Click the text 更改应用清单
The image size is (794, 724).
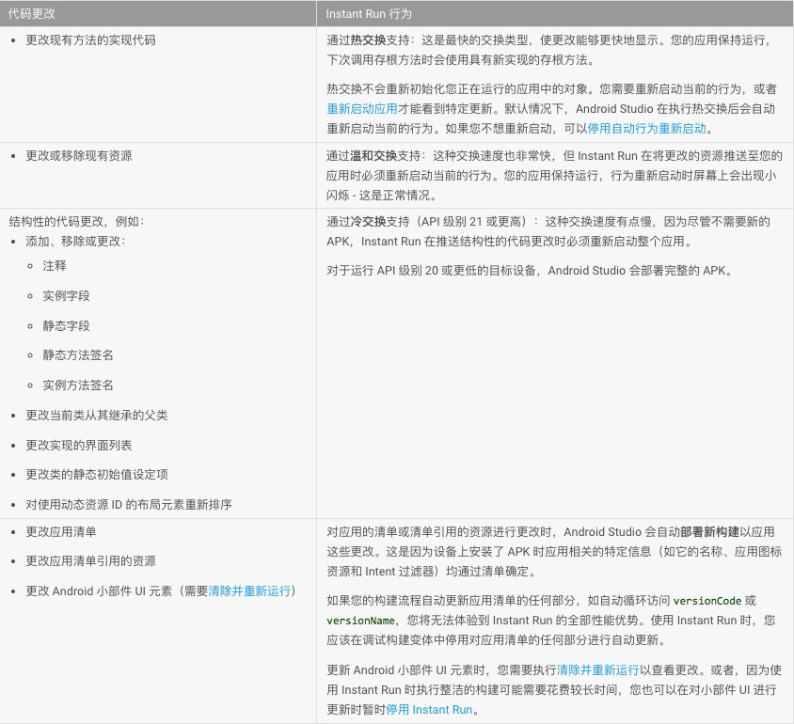pyautogui.click(x=61, y=532)
